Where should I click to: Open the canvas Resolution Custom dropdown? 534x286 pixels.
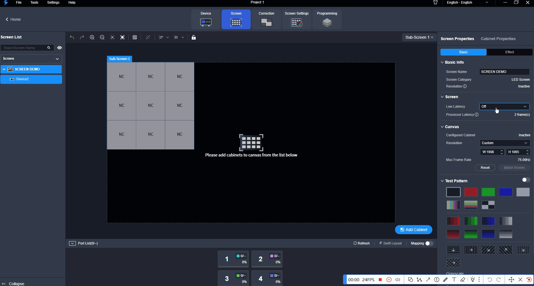tap(505, 143)
